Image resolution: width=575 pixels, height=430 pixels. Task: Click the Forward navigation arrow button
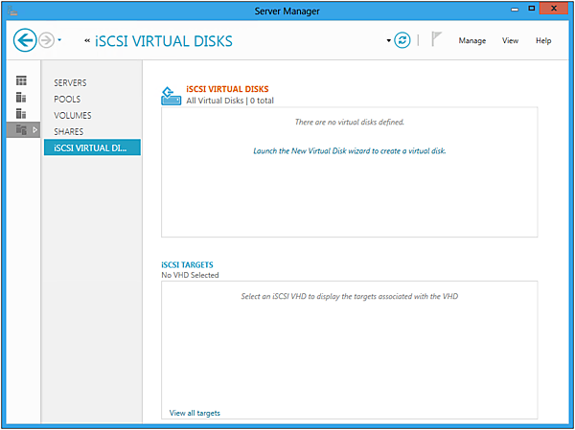(46, 40)
